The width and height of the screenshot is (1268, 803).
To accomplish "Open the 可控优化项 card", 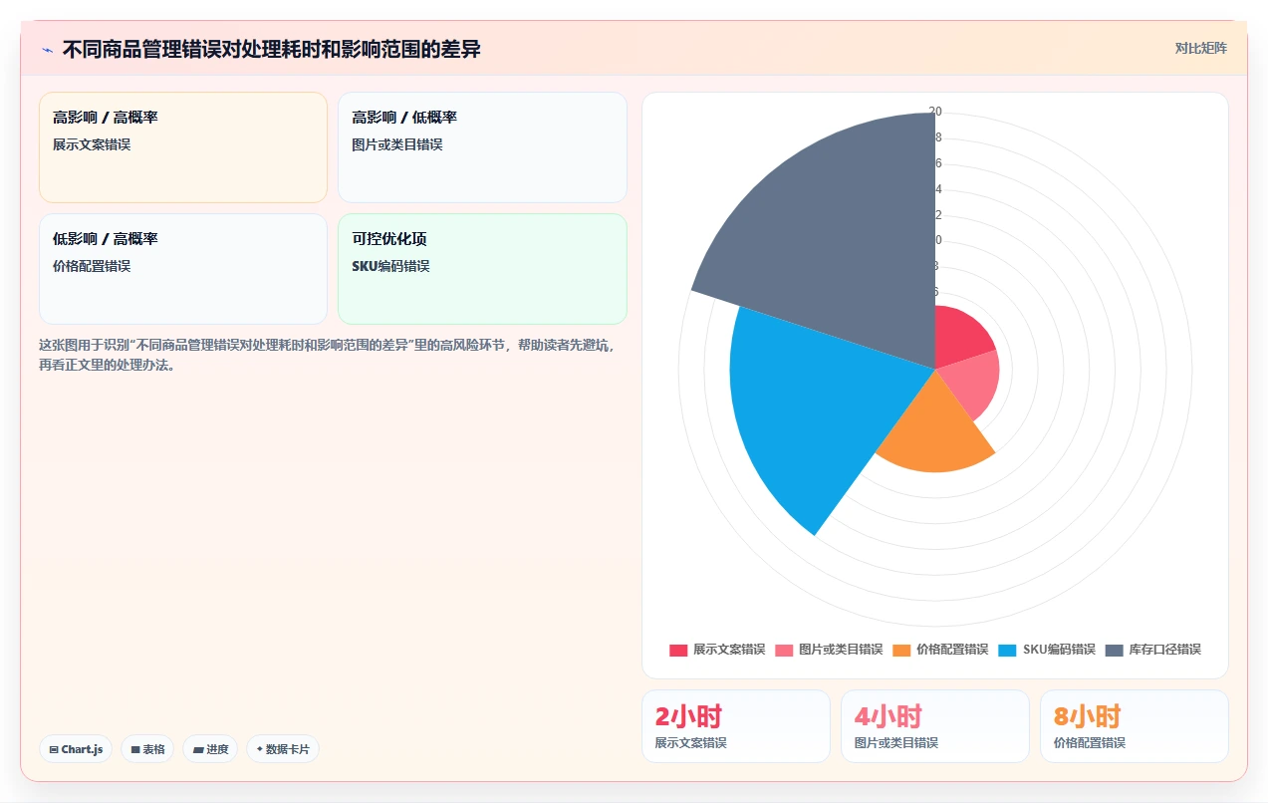I will click(x=482, y=269).
